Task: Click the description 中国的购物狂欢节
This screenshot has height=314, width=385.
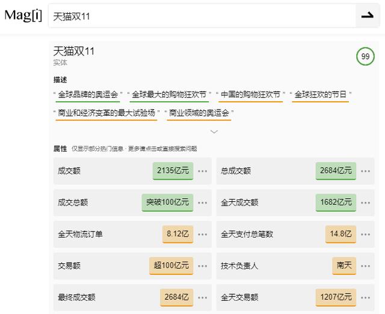Action: (250, 95)
